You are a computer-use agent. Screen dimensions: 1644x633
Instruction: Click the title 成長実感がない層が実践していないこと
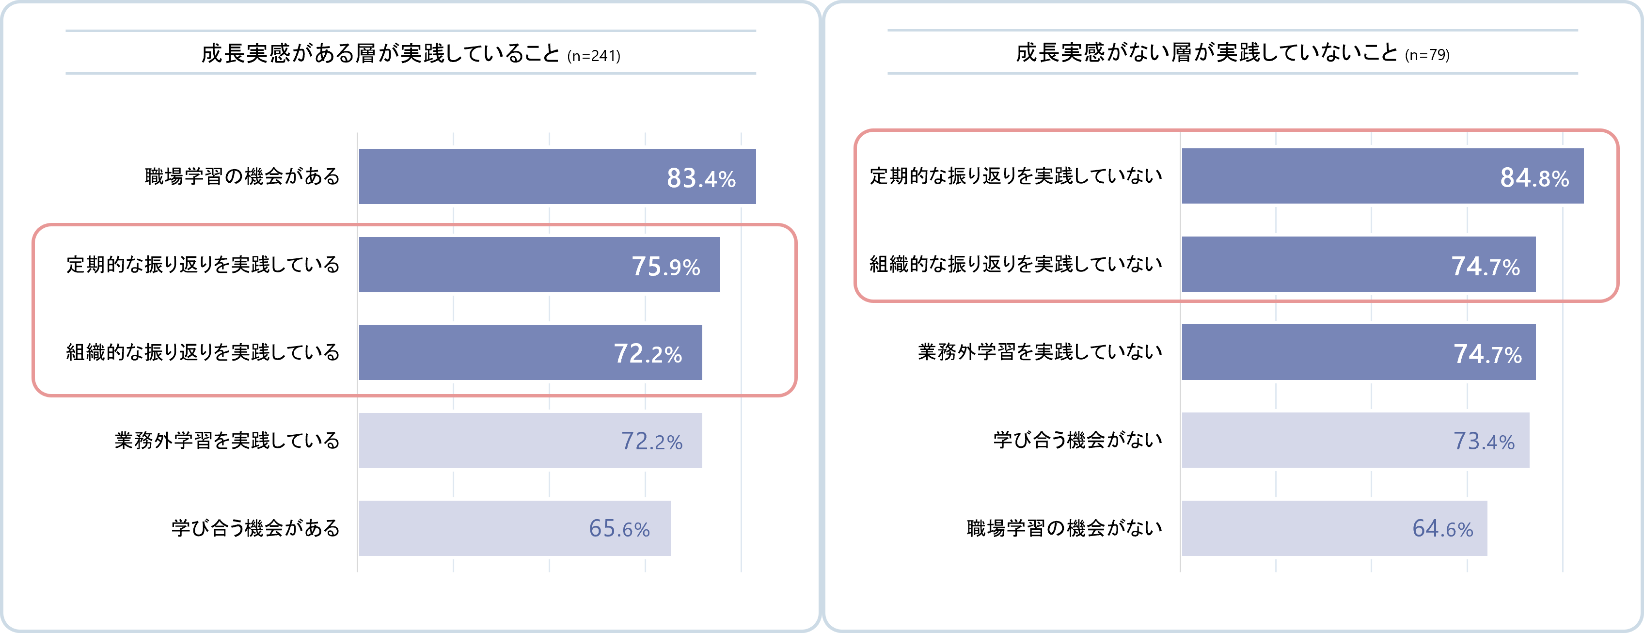tap(1206, 53)
